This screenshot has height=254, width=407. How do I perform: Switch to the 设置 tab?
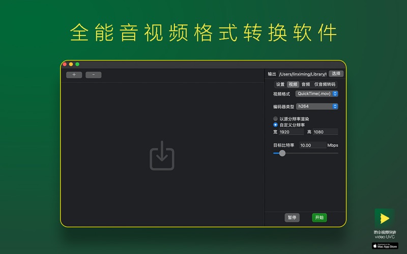pyautogui.click(x=280, y=84)
